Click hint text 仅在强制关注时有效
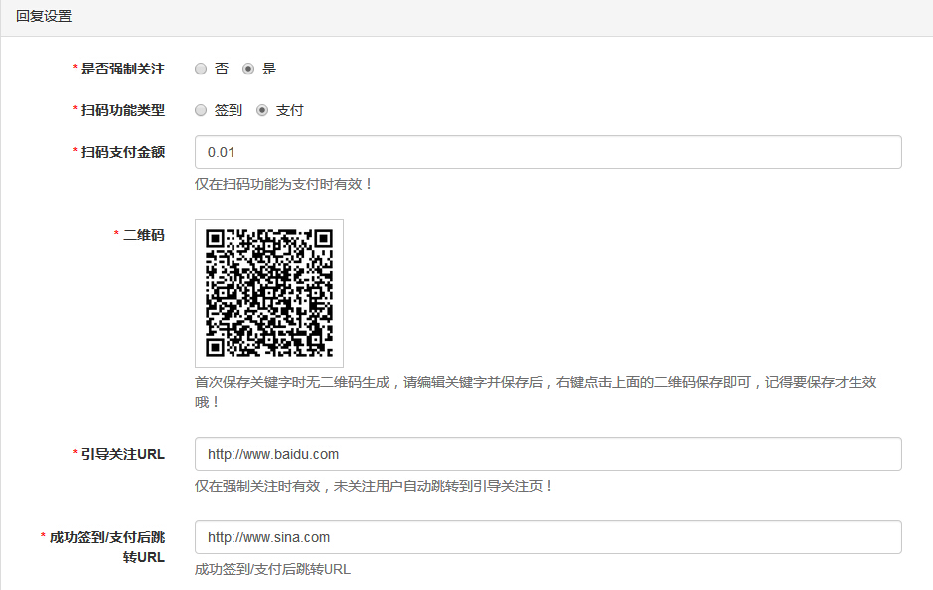Viewport: 933px width, 590px height. (x=375, y=487)
